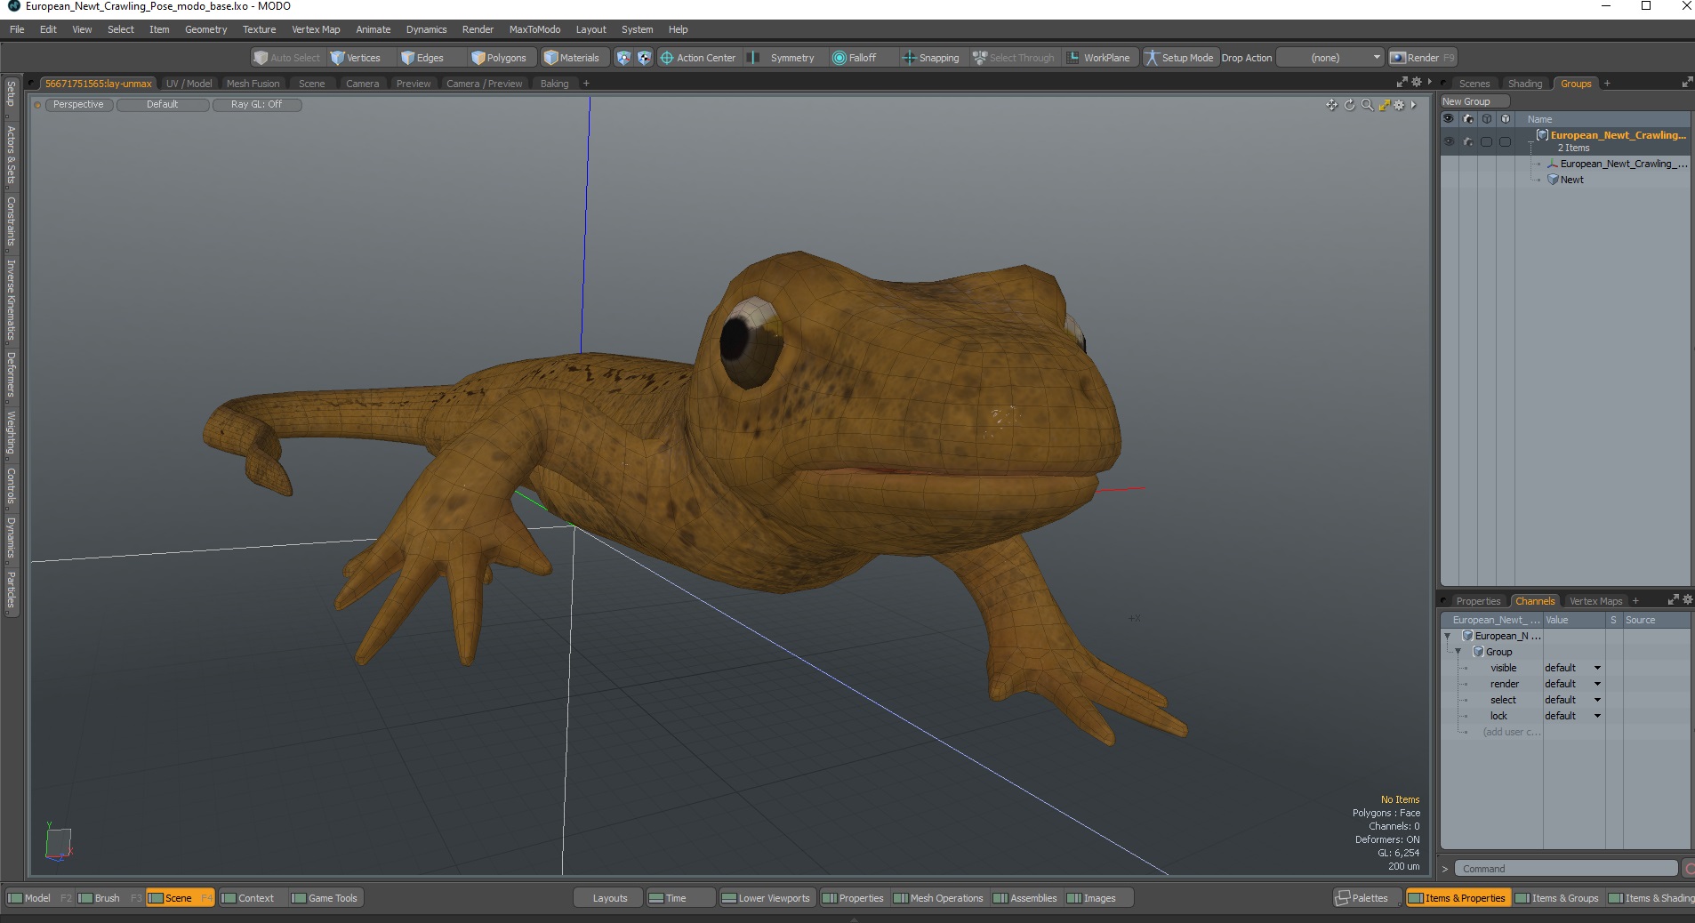Enable Setup Mode

coord(1179,58)
